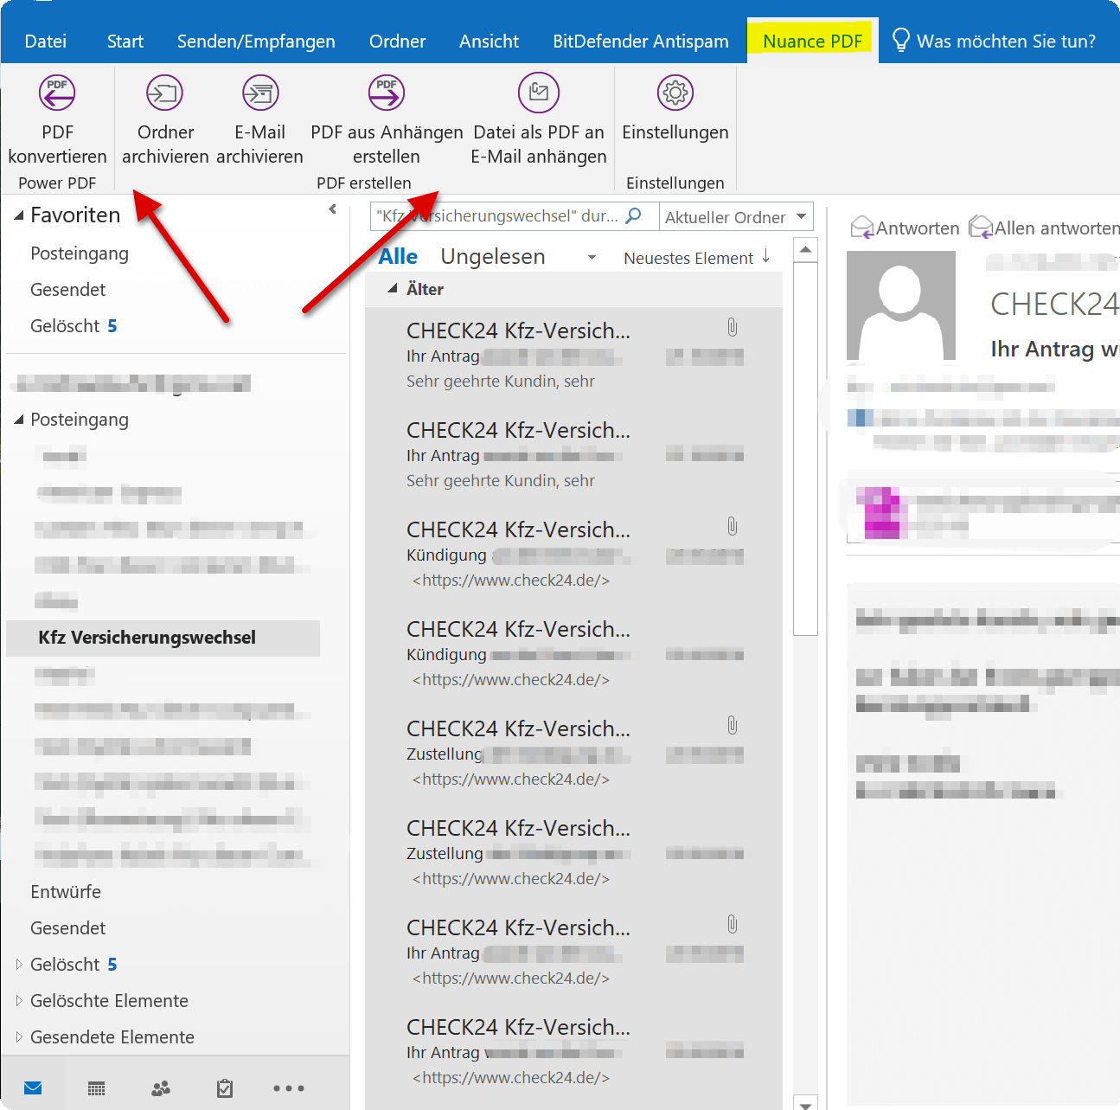Image resolution: width=1120 pixels, height=1110 pixels.
Task: Click the Antworten reply icon
Action: pos(862,228)
